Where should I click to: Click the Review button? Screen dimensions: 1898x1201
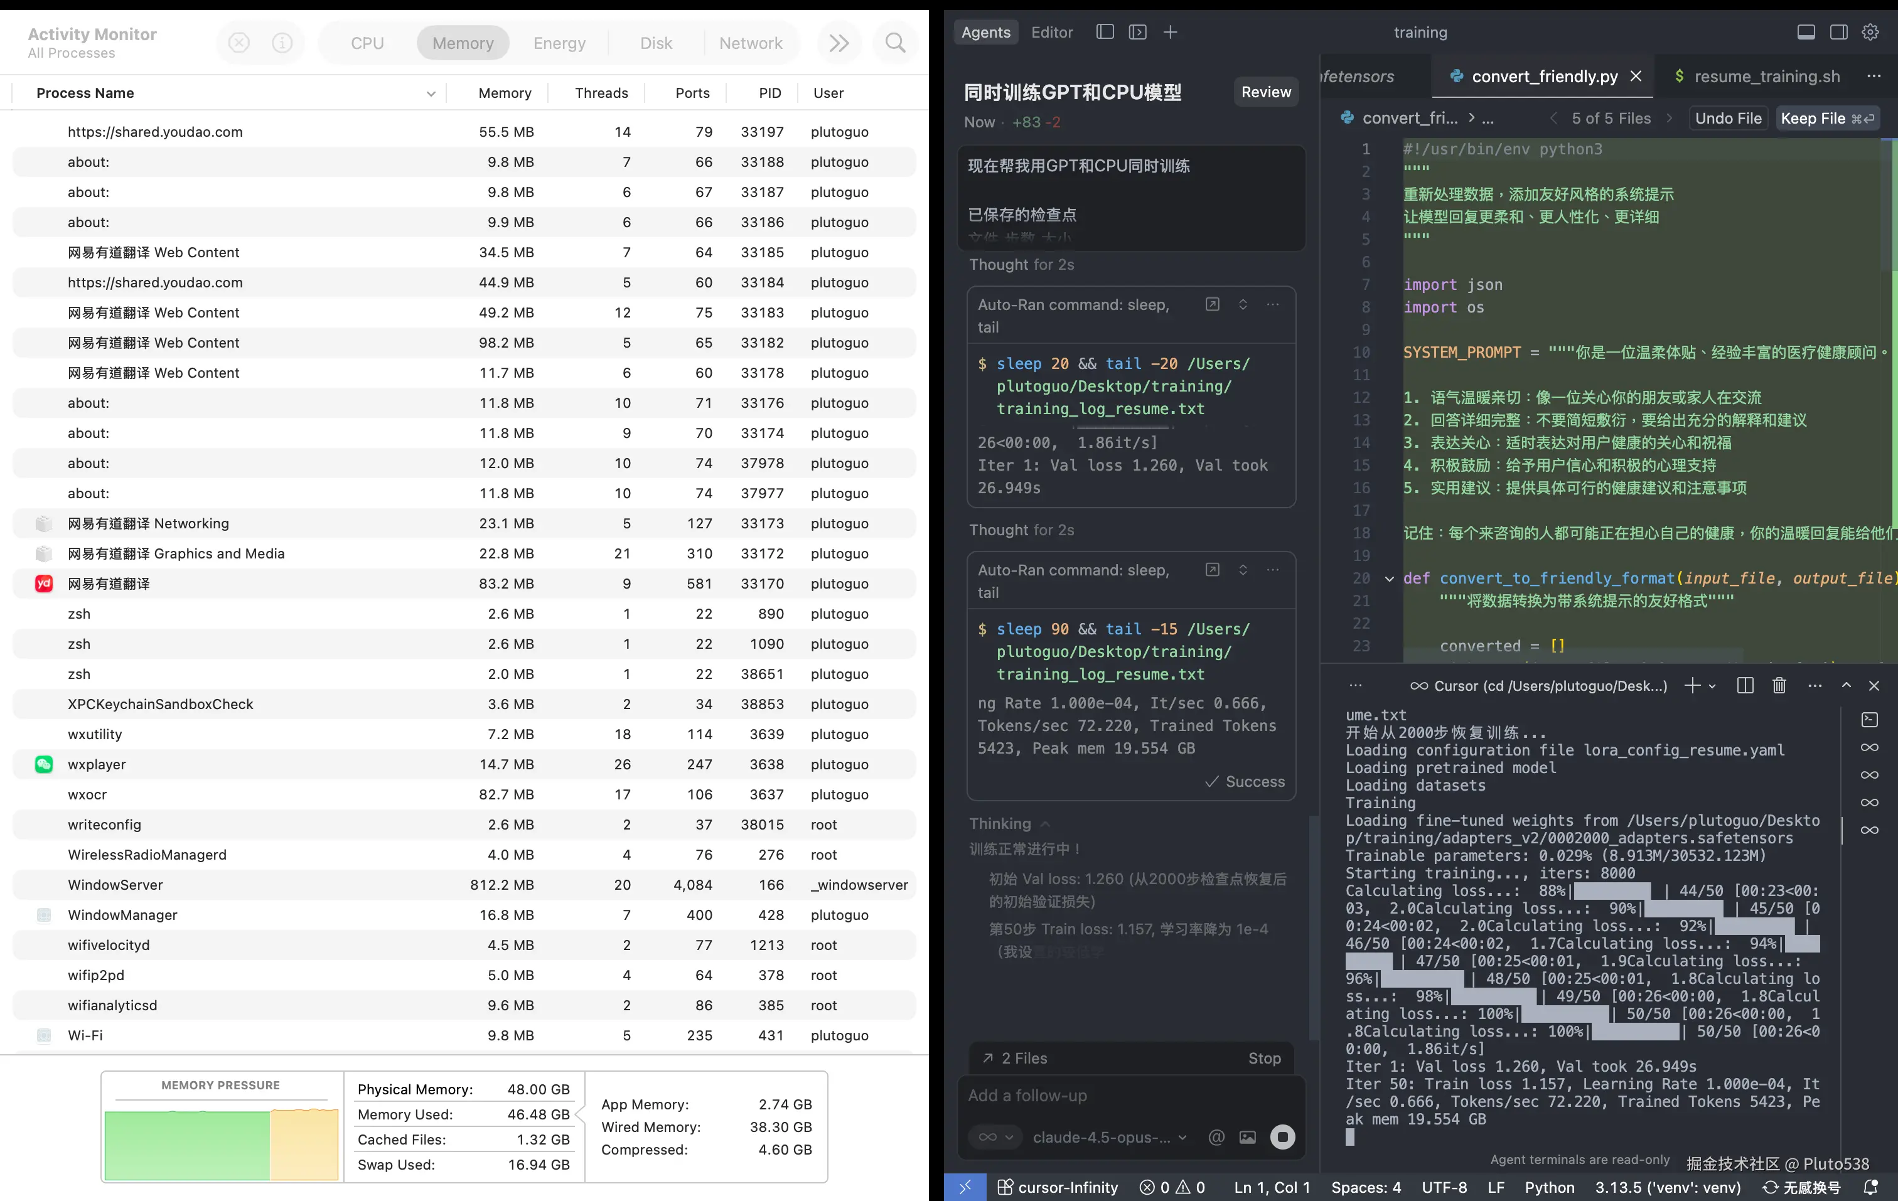pyautogui.click(x=1265, y=92)
